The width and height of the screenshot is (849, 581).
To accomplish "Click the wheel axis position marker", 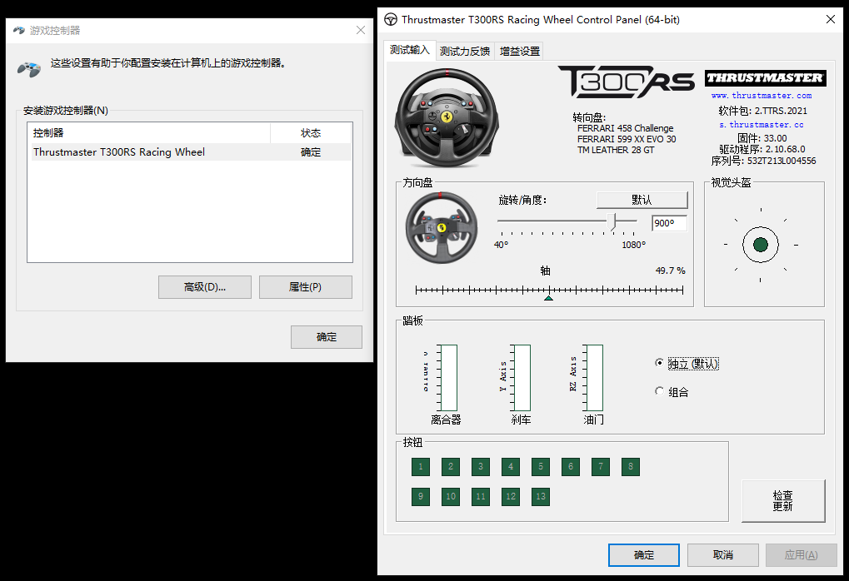I will tap(548, 298).
